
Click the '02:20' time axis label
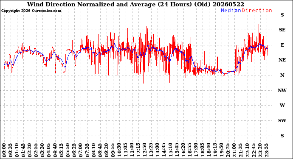(x=30, y=150)
